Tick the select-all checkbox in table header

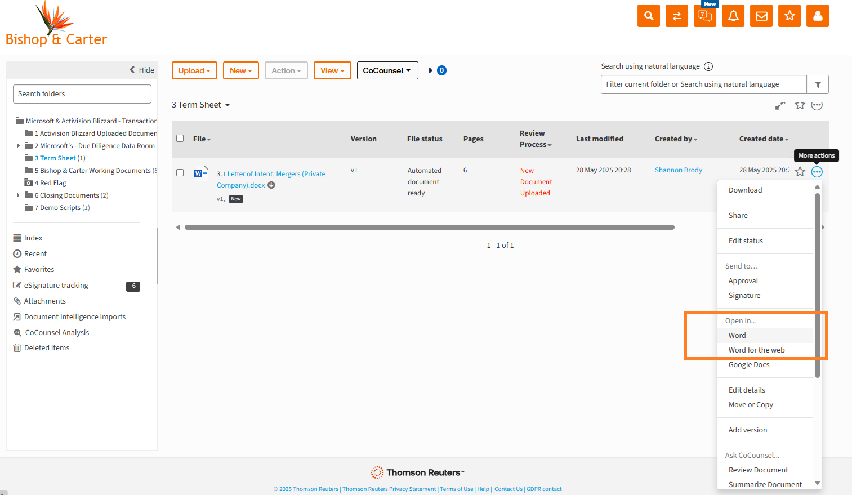[180, 139]
